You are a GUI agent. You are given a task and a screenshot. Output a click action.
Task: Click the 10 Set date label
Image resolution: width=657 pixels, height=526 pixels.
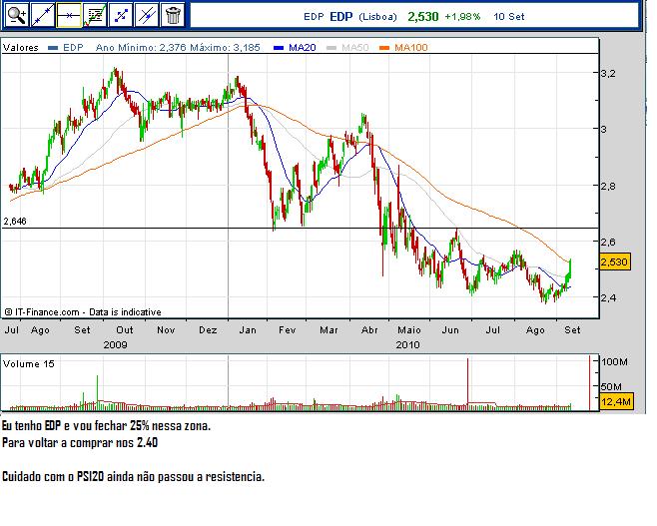tap(509, 16)
